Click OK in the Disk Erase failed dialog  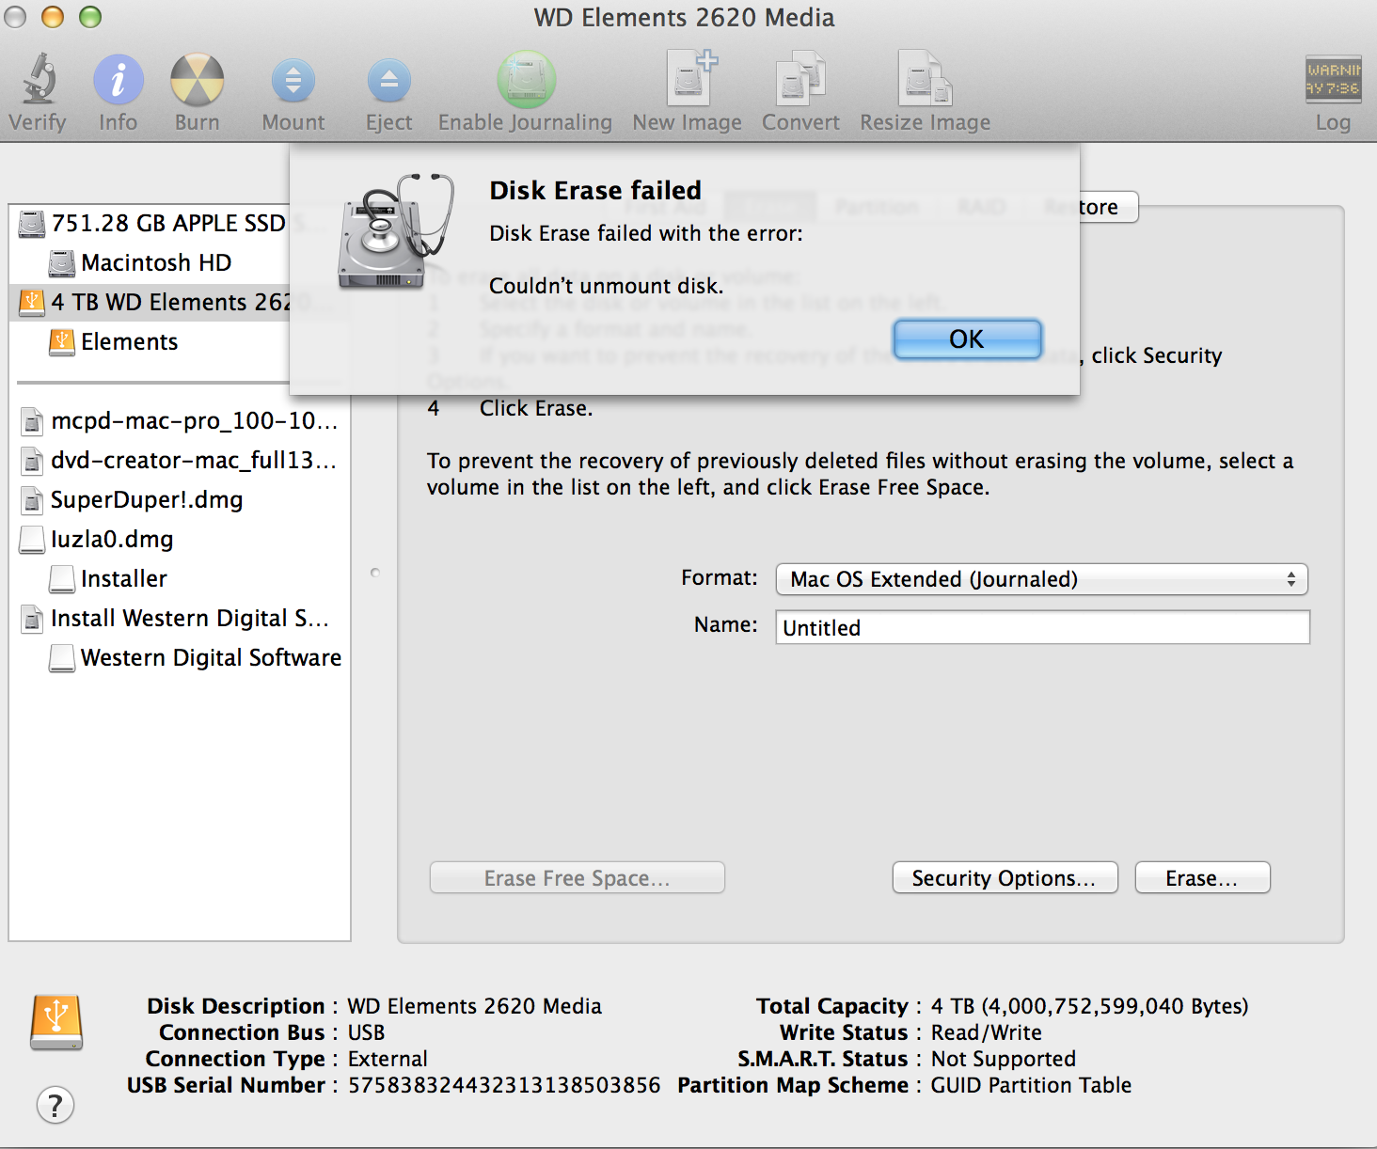click(x=967, y=338)
